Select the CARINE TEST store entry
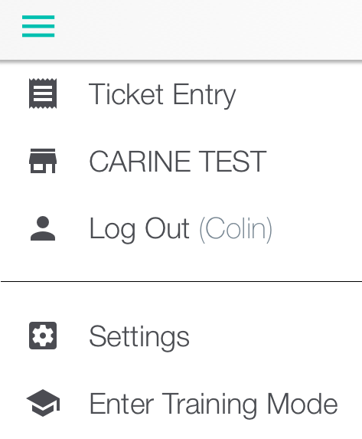This screenshot has width=362, height=439. pos(181,161)
